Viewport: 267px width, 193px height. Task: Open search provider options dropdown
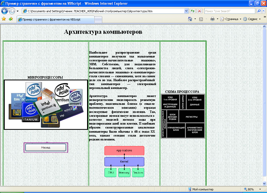[263, 11]
